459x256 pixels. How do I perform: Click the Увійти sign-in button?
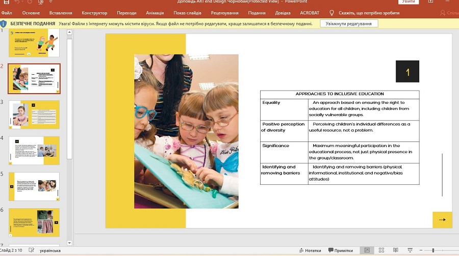409,2
